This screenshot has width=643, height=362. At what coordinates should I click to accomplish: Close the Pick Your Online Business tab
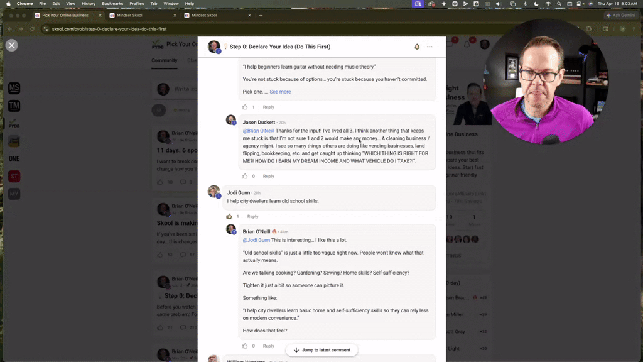pyautogui.click(x=100, y=16)
